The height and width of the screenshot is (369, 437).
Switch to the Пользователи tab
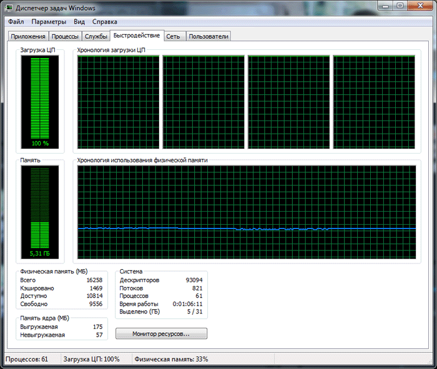pos(209,36)
